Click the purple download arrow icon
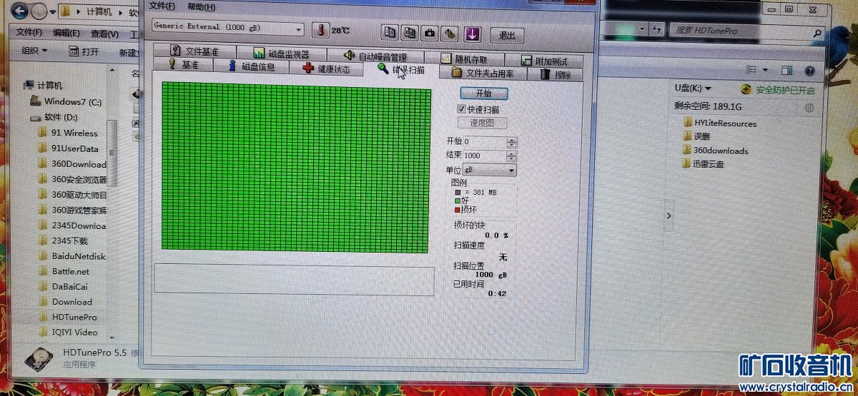This screenshot has width=858, height=396. click(472, 34)
